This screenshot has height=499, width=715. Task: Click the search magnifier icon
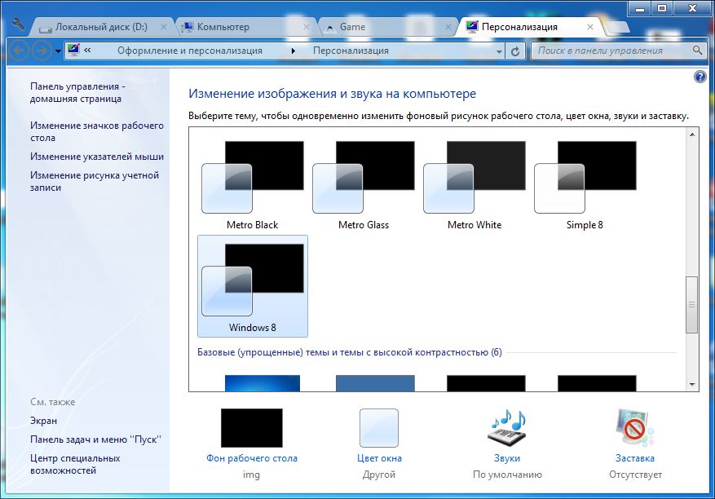pos(697,51)
